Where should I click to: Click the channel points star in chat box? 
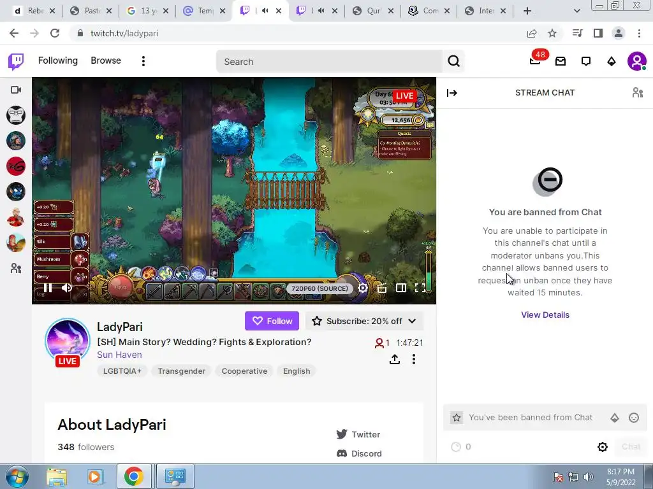[x=457, y=418]
